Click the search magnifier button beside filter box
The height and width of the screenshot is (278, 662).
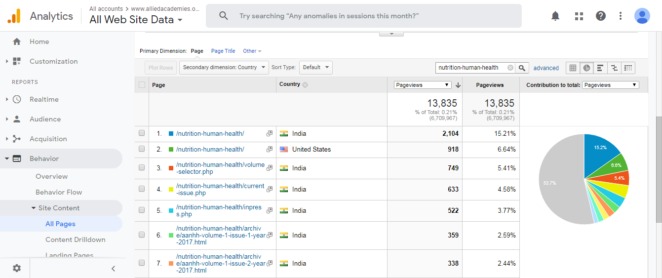pyautogui.click(x=523, y=68)
